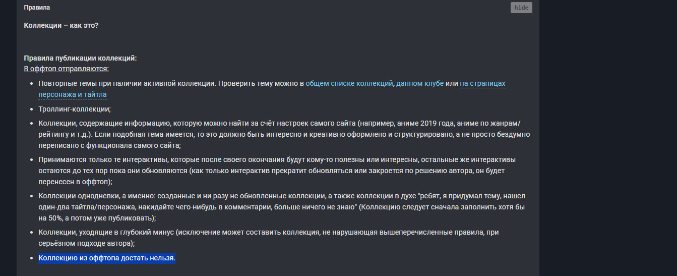The image size is (677, 276).
Task: Click bullet marker before "Принимаются только"
Action: pyautogui.click(x=31, y=160)
